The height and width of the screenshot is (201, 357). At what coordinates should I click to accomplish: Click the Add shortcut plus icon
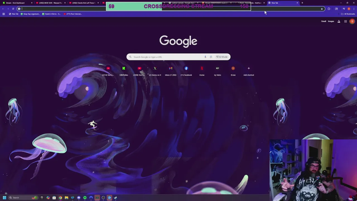[x=249, y=68]
